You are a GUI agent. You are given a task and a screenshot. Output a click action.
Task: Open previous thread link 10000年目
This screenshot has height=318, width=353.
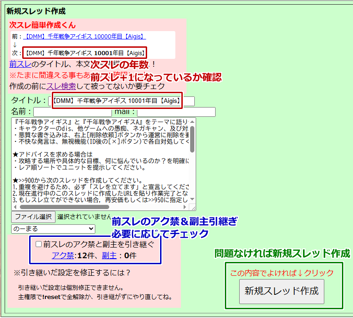[85, 36]
